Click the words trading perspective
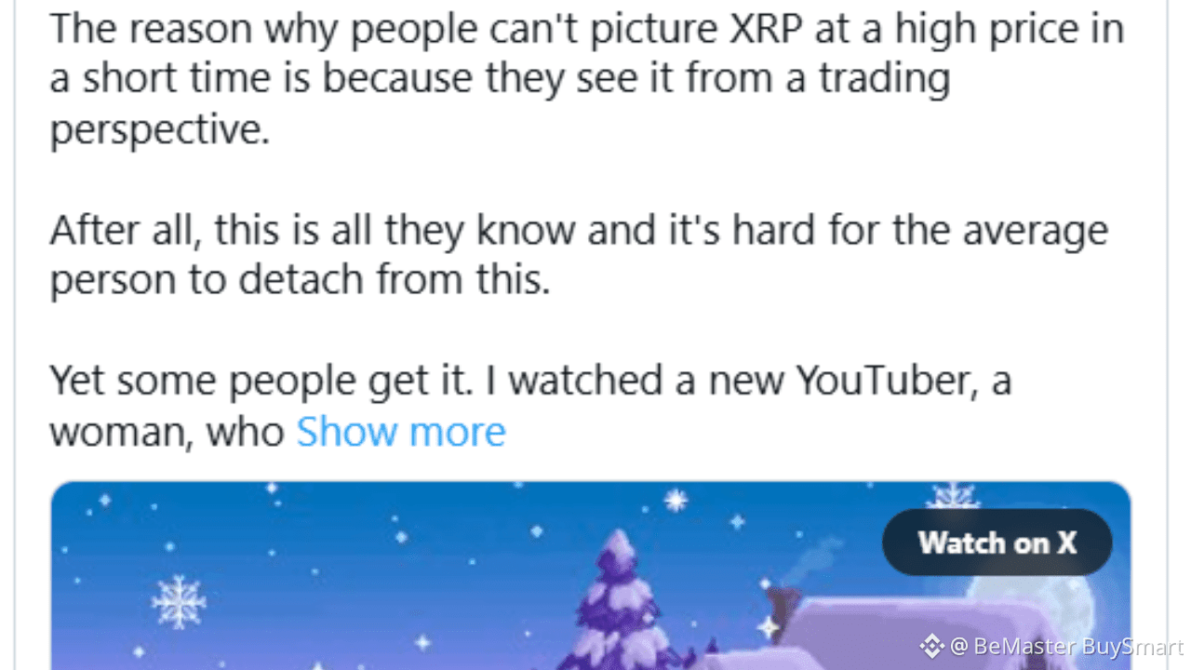This screenshot has height=670, width=1191. pos(501,104)
